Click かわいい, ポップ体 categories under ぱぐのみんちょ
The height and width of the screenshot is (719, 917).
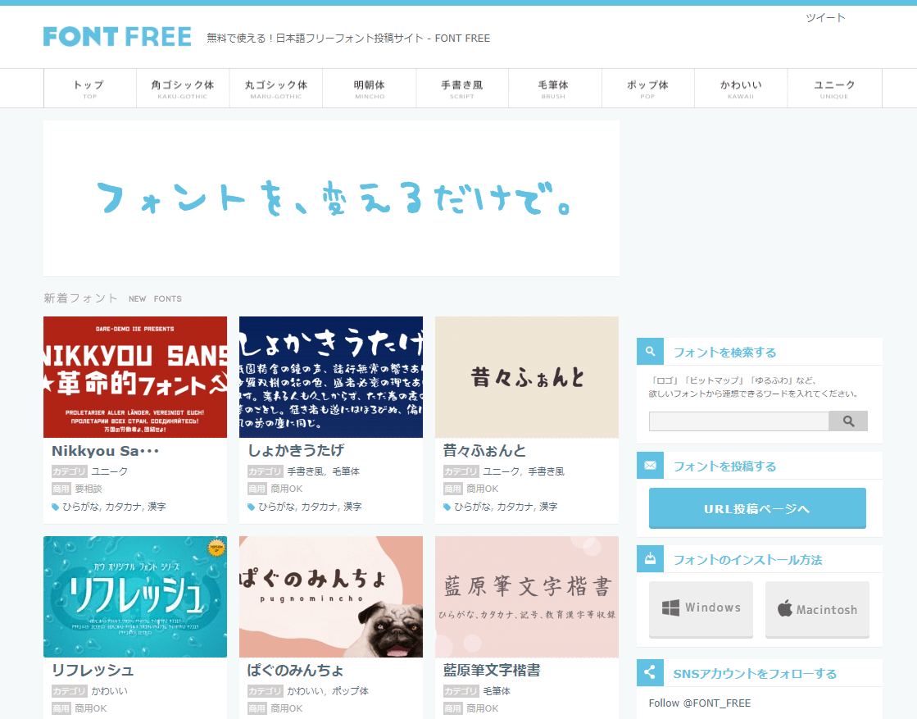(328, 691)
